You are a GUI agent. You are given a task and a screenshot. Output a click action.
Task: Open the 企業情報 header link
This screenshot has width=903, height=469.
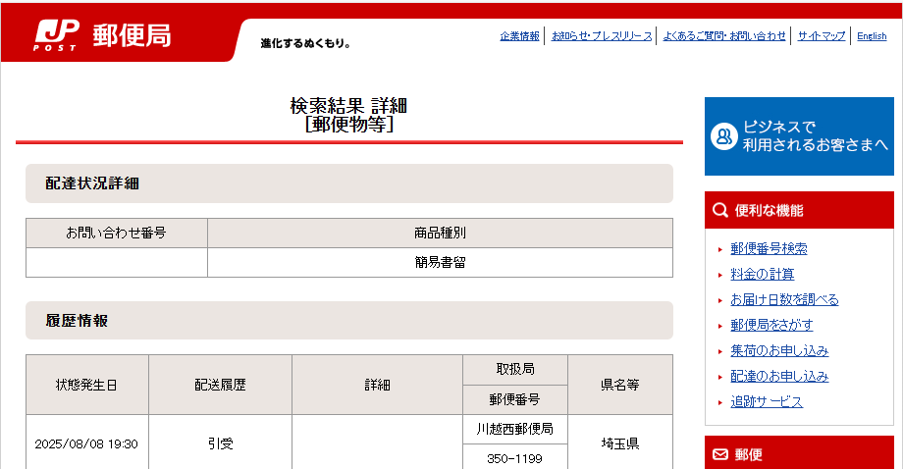tap(519, 36)
